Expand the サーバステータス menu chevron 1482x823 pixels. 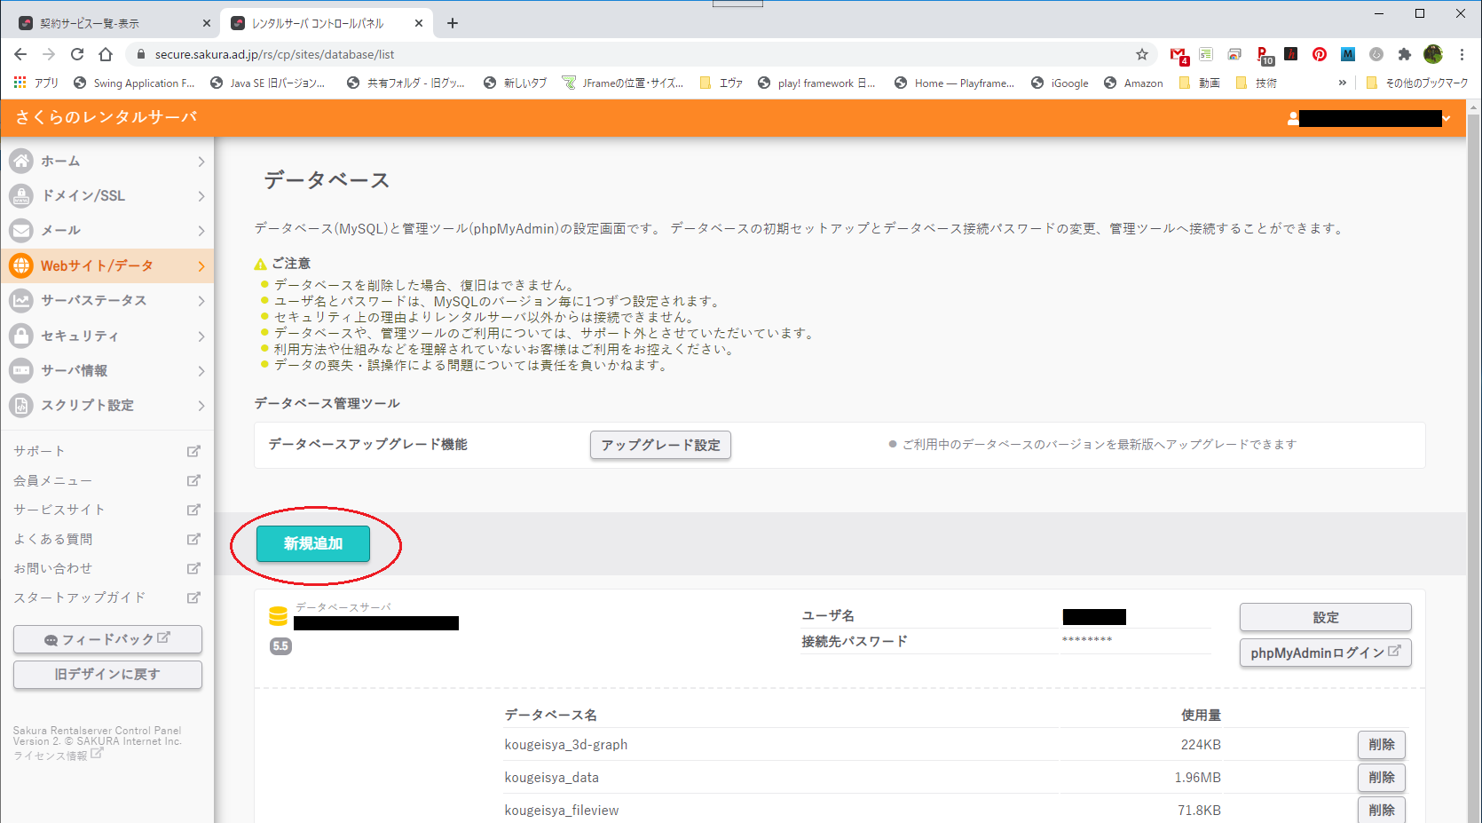[x=201, y=301]
